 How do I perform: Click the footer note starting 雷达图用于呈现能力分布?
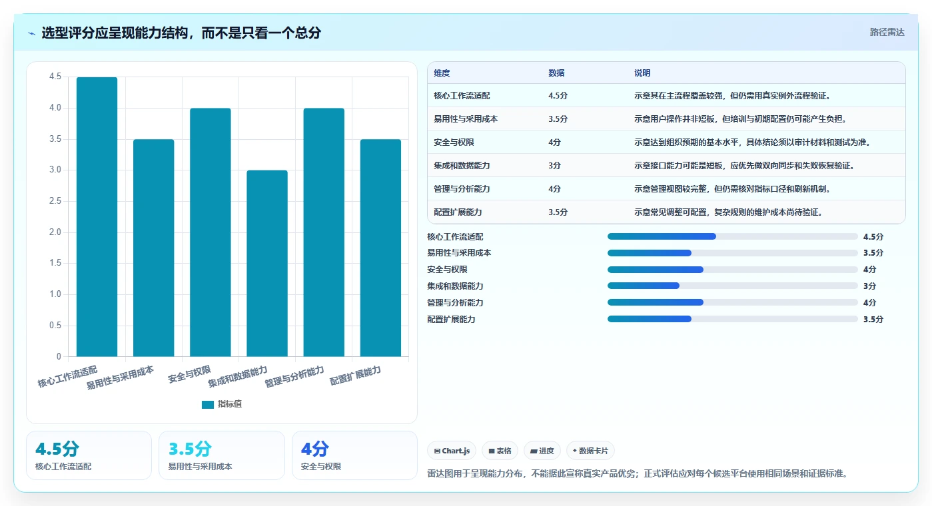pos(637,474)
